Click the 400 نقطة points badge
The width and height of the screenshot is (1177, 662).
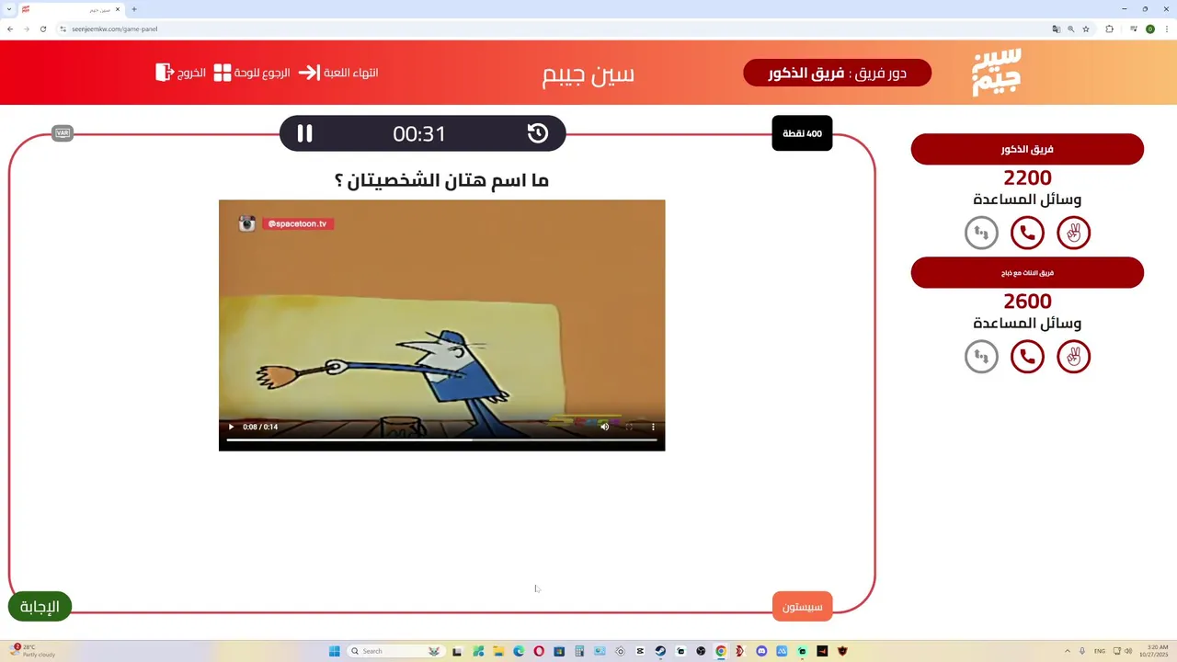802,133
